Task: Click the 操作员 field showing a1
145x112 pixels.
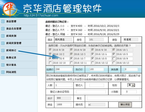Action: (x=96, y=104)
